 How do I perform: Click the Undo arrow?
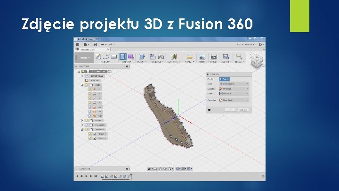pyautogui.click(x=103, y=44)
